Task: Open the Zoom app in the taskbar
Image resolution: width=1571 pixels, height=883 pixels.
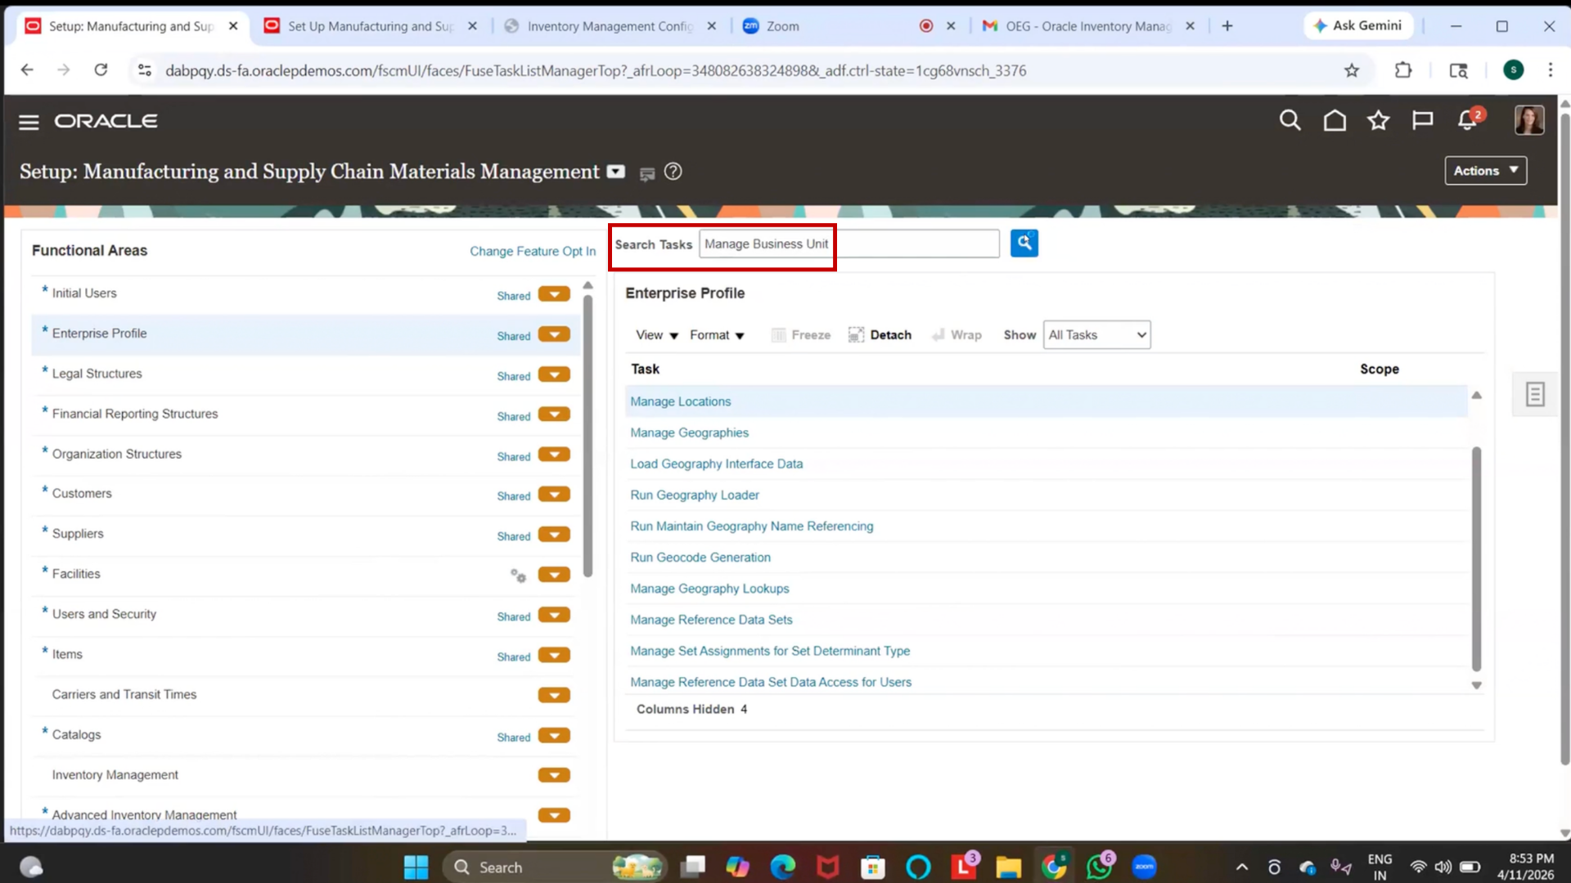Action: coord(1144,867)
